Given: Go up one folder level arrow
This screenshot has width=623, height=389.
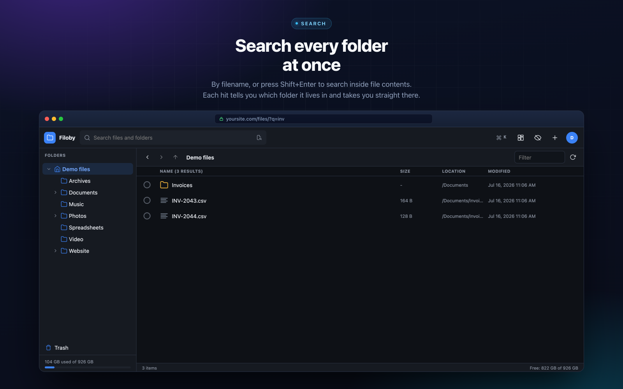Looking at the screenshot, I should 176,157.
